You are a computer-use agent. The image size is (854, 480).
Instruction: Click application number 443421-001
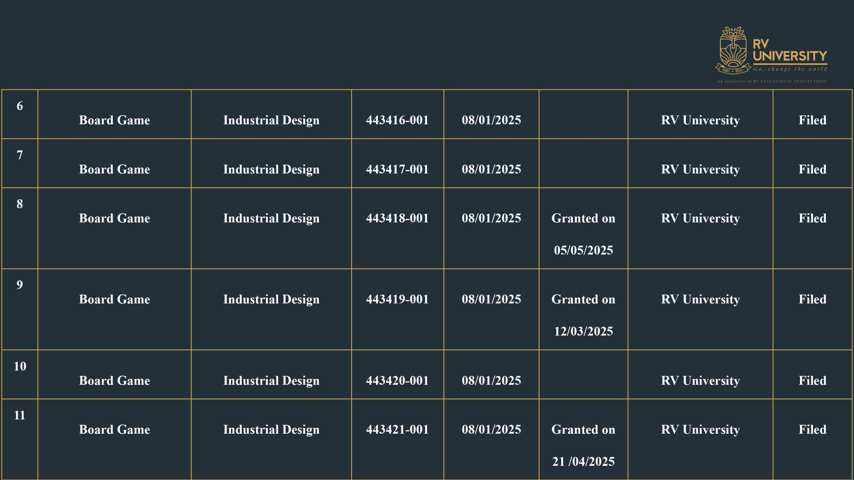[x=397, y=430]
